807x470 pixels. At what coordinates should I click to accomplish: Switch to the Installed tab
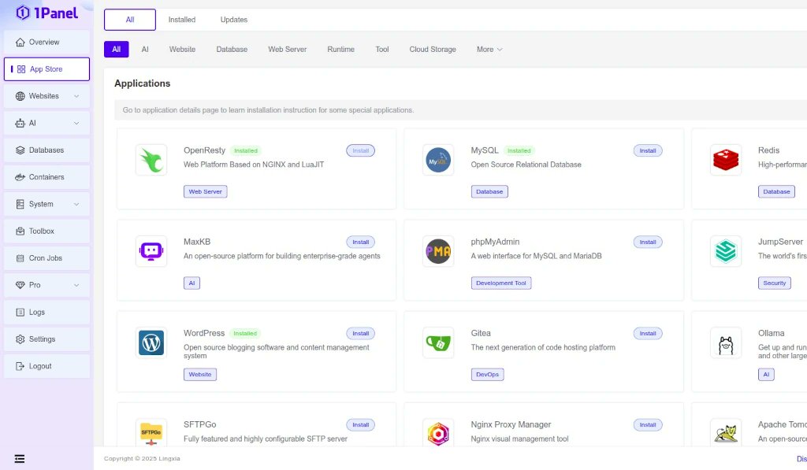(x=182, y=20)
